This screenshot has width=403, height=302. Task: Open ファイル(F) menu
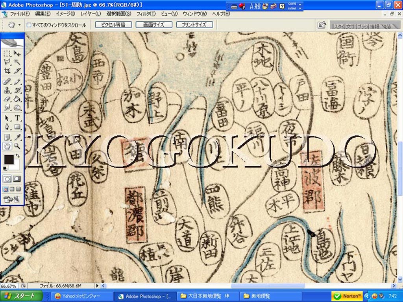(19, 14)
